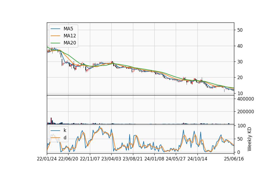Click the price axis value 30

(240, 62)
